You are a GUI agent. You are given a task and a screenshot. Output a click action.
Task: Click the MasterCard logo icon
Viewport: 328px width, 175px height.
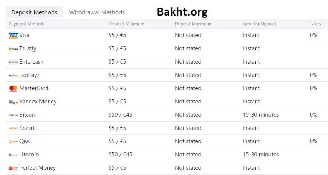[13, 88]
